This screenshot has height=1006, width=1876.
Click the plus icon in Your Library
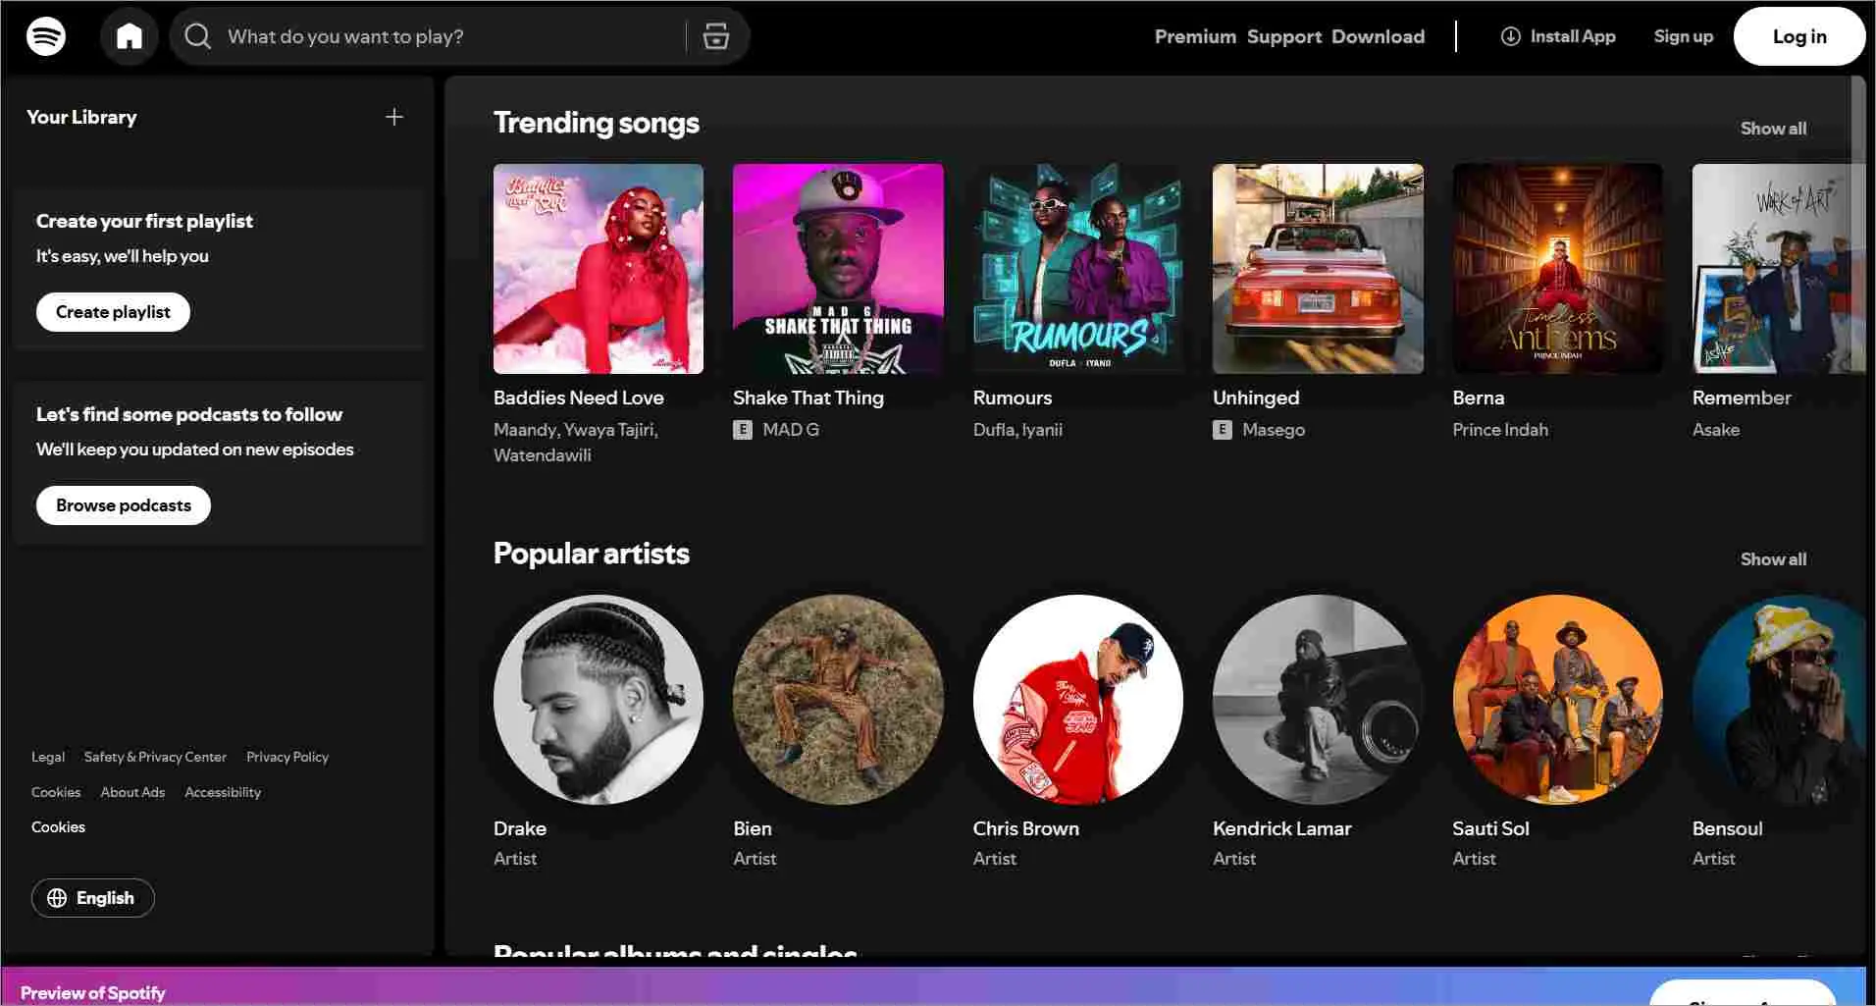point(393,116)
